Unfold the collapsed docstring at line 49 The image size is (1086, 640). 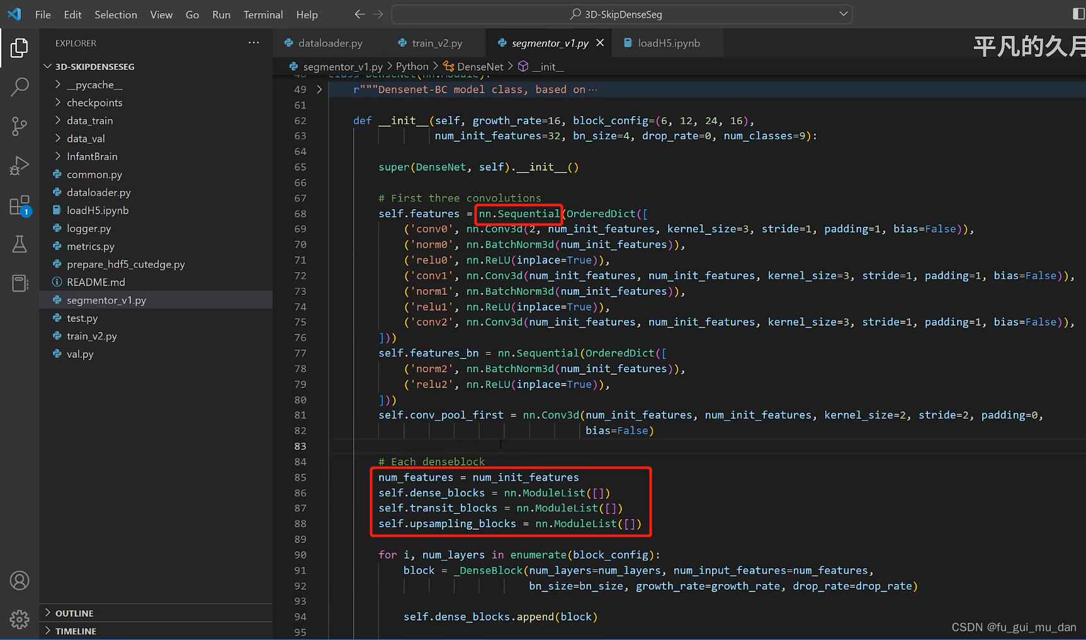tap(319, 89)
